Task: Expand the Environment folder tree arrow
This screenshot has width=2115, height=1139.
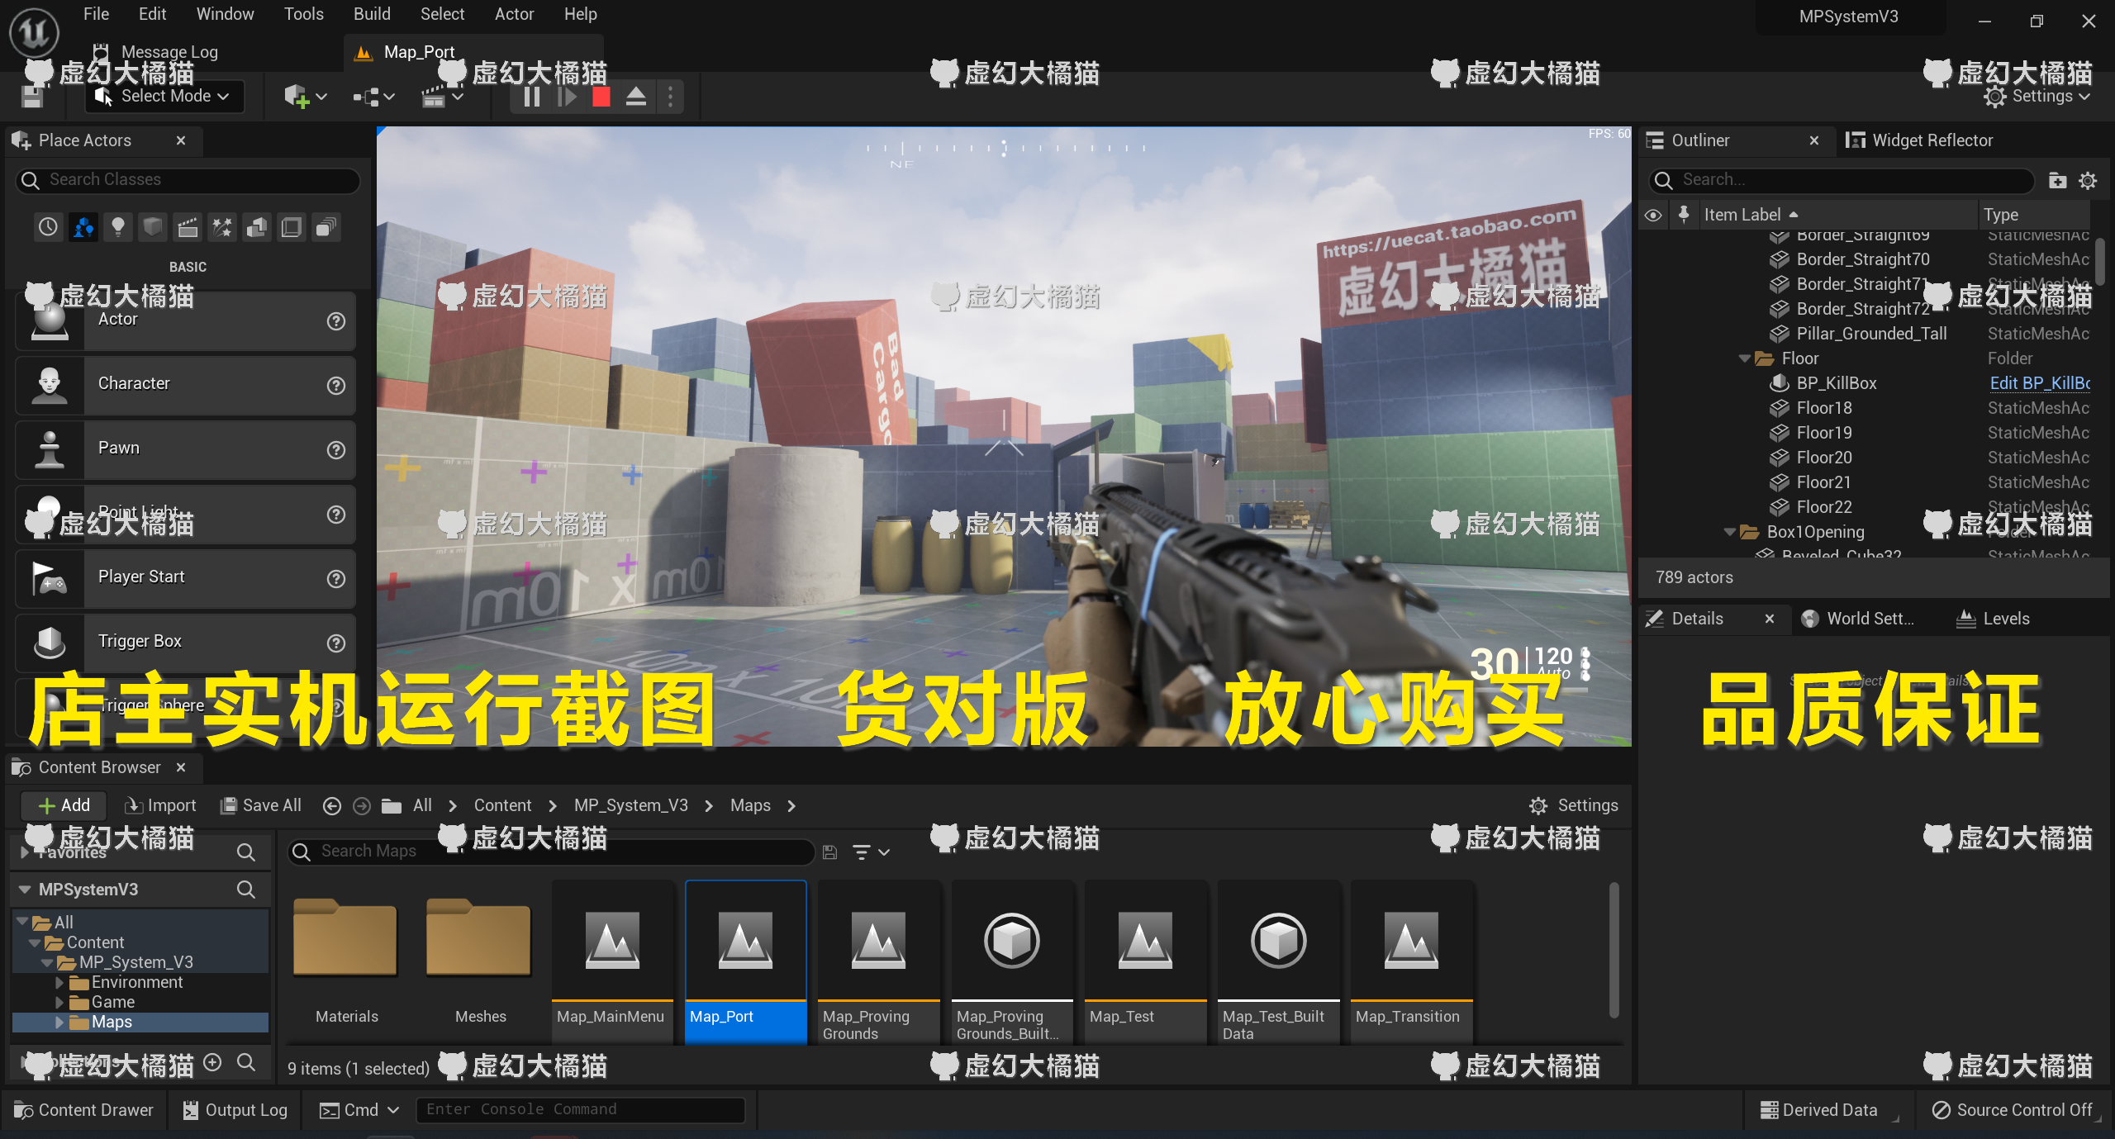Action: point(59,982)
